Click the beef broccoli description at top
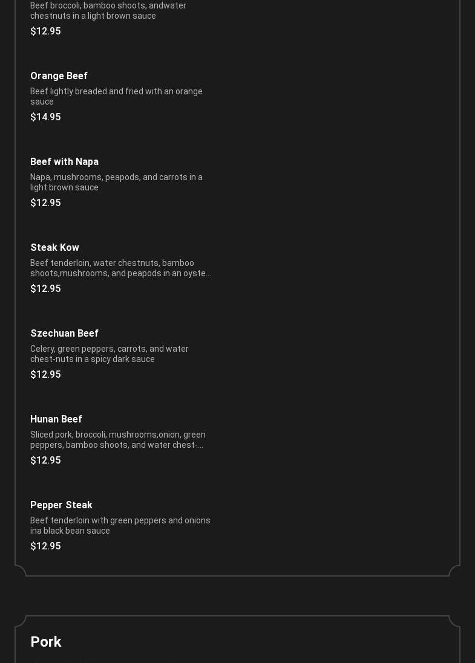 coord(108,10)
